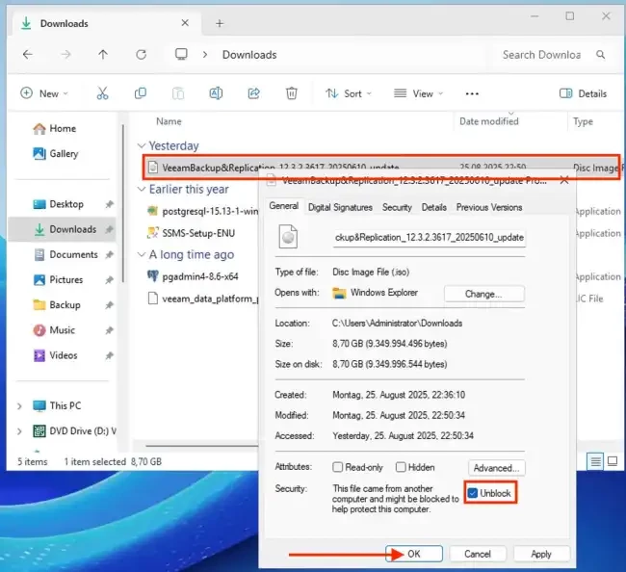The image size is (626, 572).
Task: Open the Music folder in sidebar
Action: click(x=54, y=329)
